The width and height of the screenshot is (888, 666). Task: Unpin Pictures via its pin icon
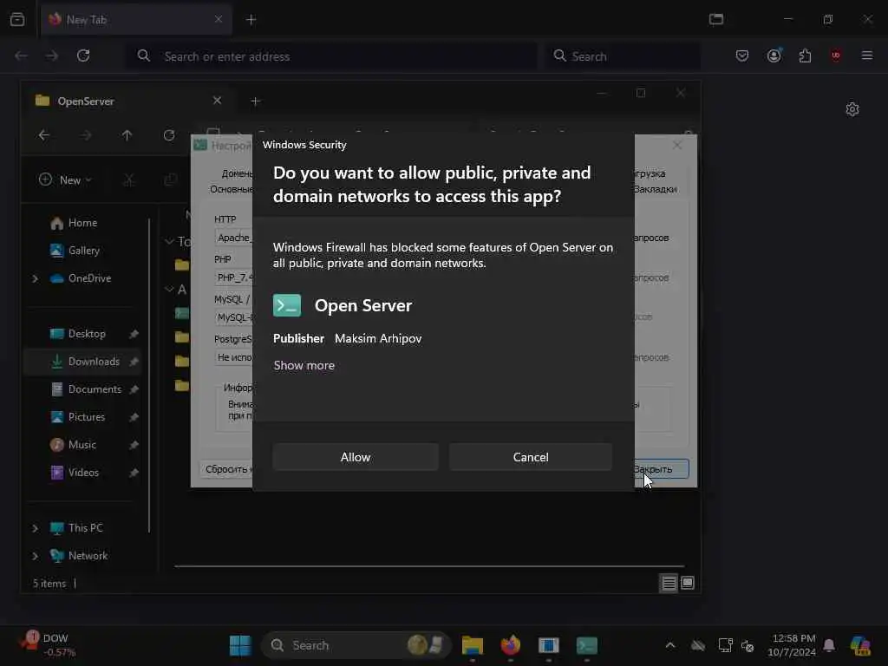134,417
